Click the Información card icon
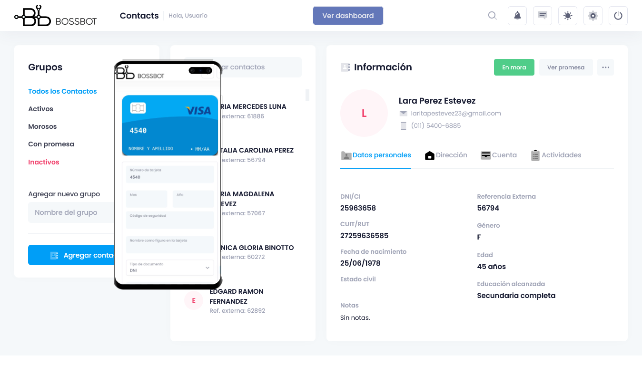 tap(346, 67)
